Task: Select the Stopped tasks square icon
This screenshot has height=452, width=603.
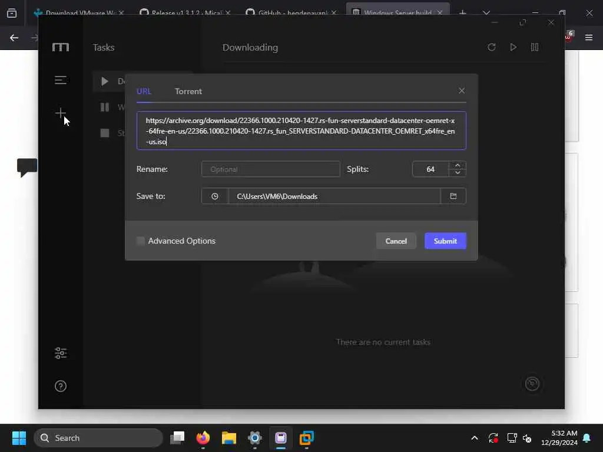Action: click(105, 133)
